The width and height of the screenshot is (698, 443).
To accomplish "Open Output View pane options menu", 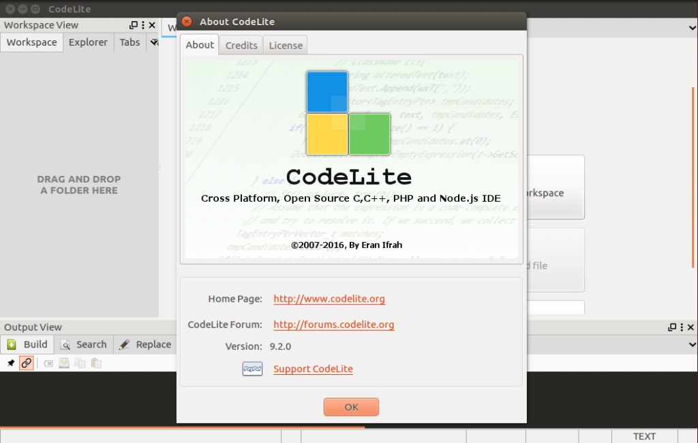I will tap(682, 327).
